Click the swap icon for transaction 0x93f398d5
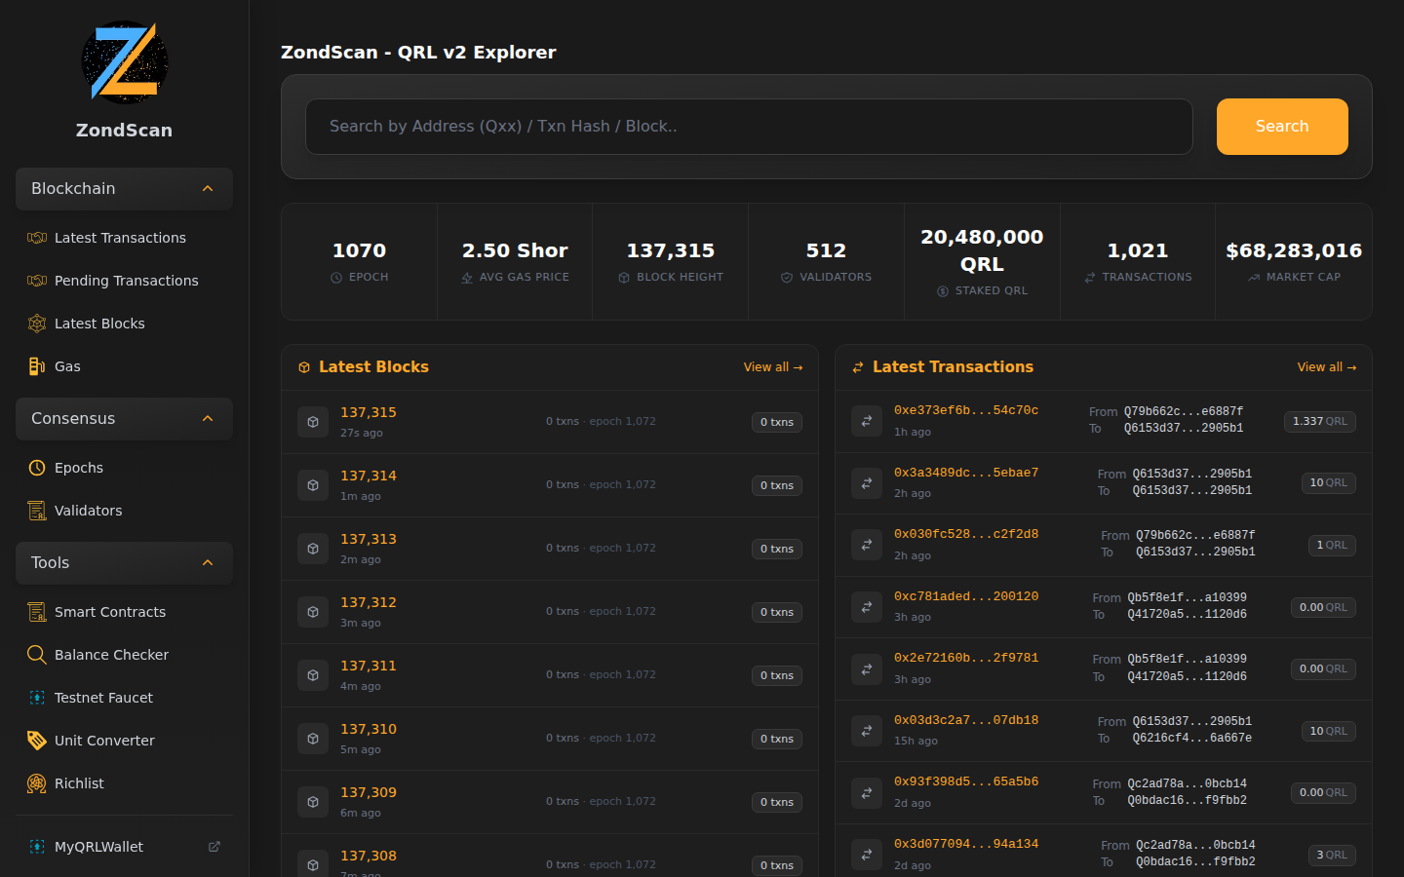The height and width of the screenshot is (877, 1404). click(x=867, y=792)
